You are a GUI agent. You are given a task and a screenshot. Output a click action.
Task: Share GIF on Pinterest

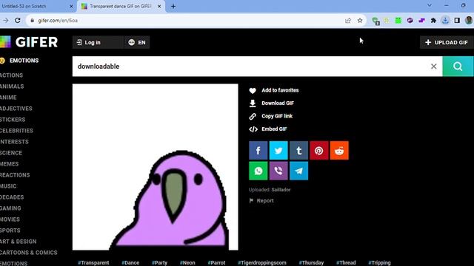319,150
